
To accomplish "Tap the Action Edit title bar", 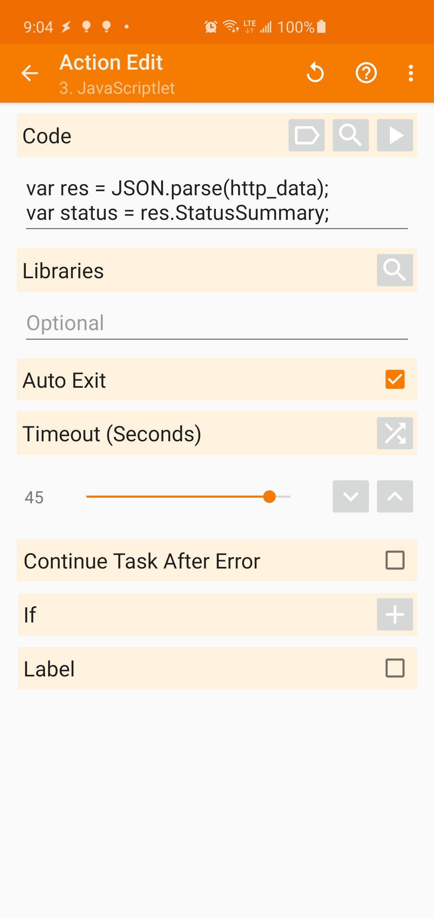I will tap(111, 62).
